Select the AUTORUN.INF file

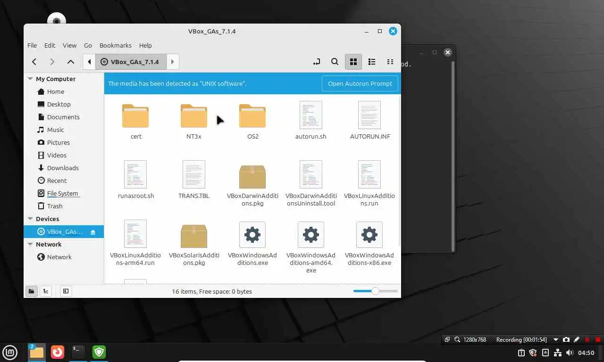(x=370, y=121)
